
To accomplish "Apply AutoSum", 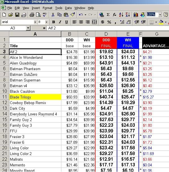I will 108,15.
